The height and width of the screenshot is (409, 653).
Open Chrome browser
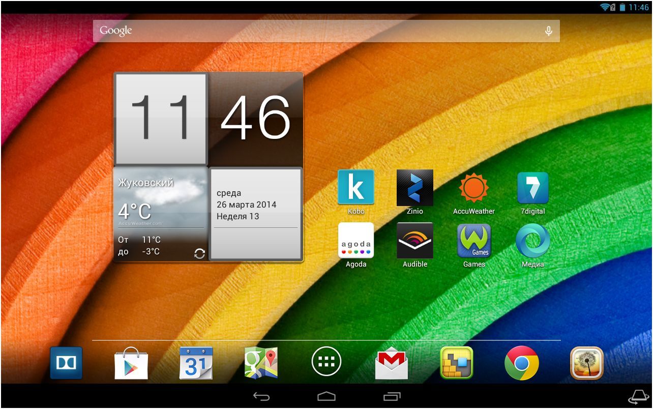click(x=522, y=362)
